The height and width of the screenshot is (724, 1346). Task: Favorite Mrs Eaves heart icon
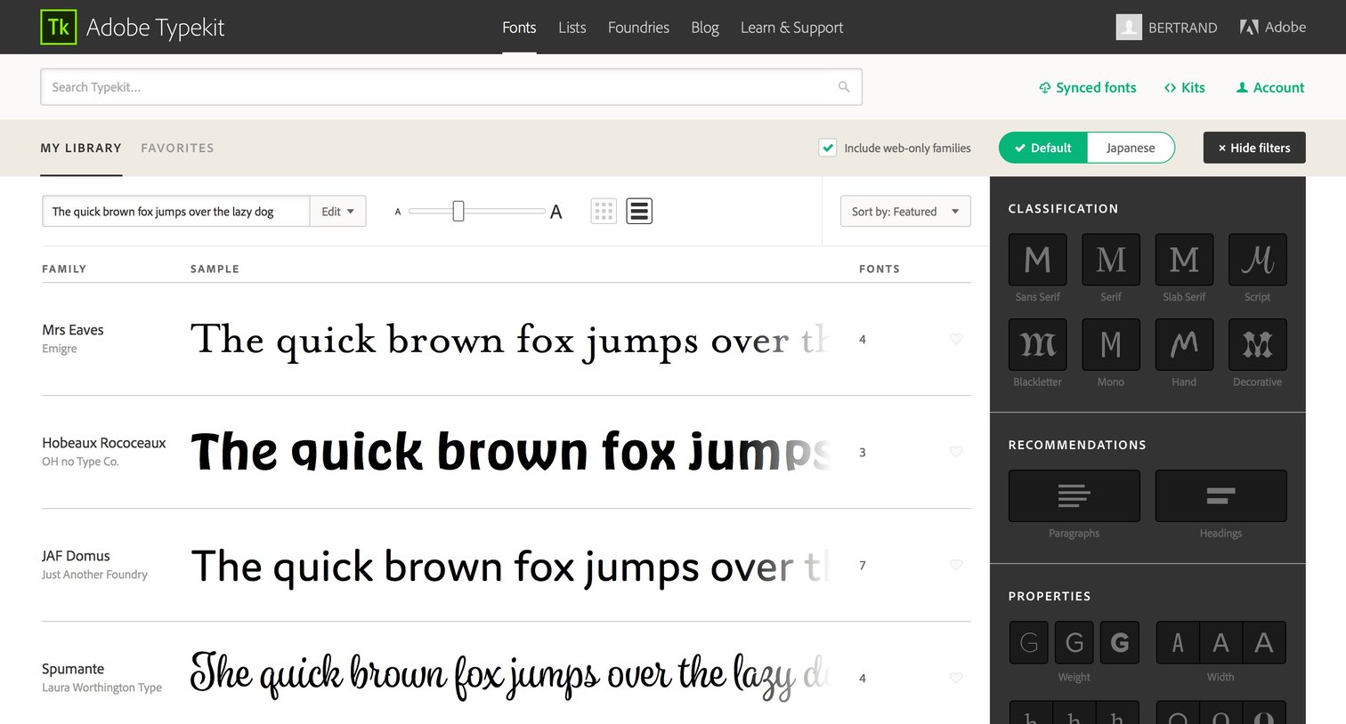click(x=956, y=339)
